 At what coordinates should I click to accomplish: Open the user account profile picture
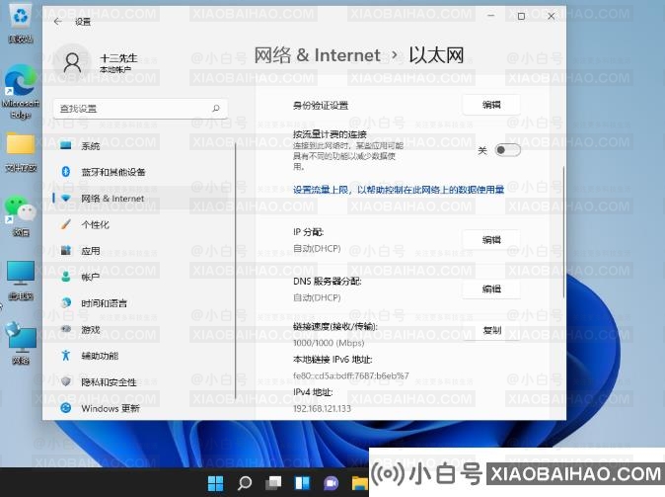[73, 62]
